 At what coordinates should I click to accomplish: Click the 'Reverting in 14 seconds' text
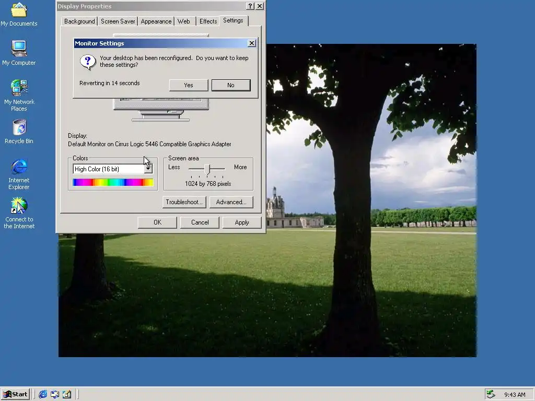click(110, 83)
